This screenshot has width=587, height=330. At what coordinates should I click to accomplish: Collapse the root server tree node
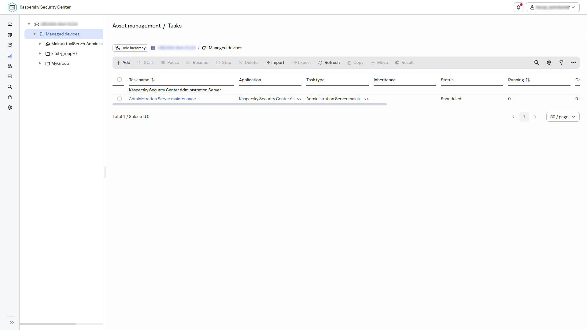[29, 24]
